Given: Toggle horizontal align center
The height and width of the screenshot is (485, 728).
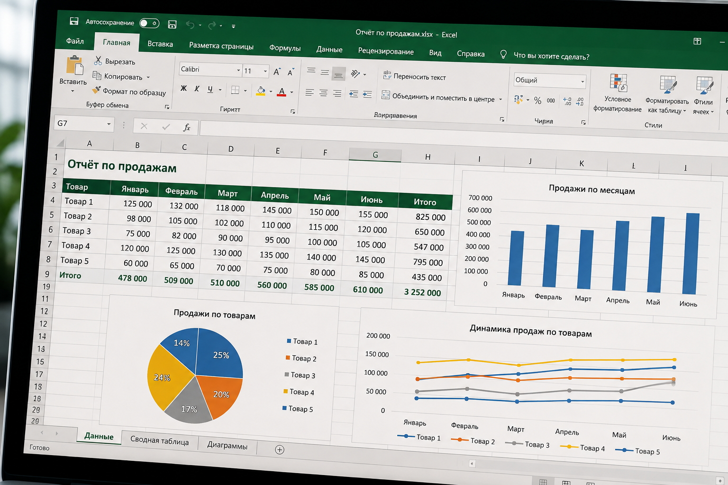Looking at the screenshot, I should (323, 93).
